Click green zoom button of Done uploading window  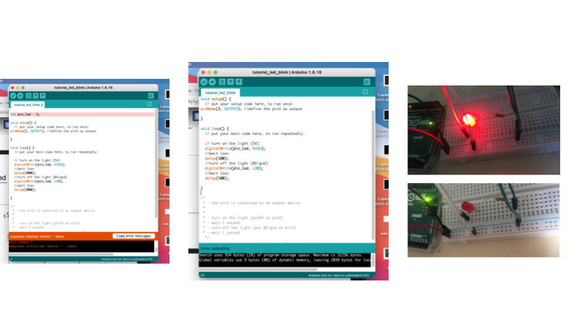[215, 73]
